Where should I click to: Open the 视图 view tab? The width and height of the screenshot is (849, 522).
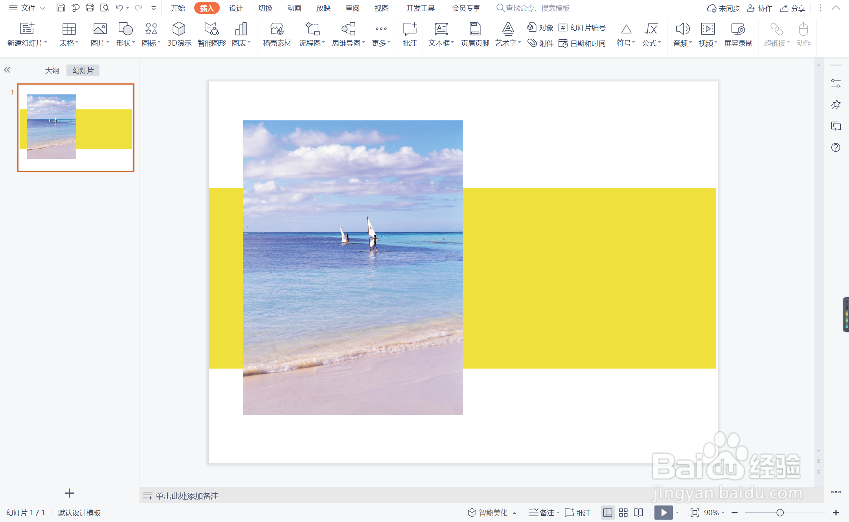point(382,8)
